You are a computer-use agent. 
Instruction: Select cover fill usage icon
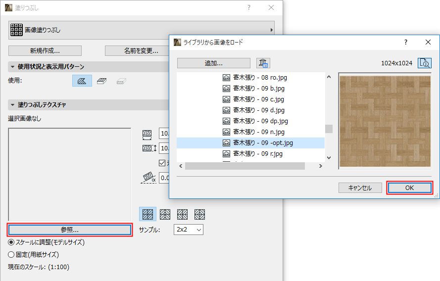pos(101,81)
